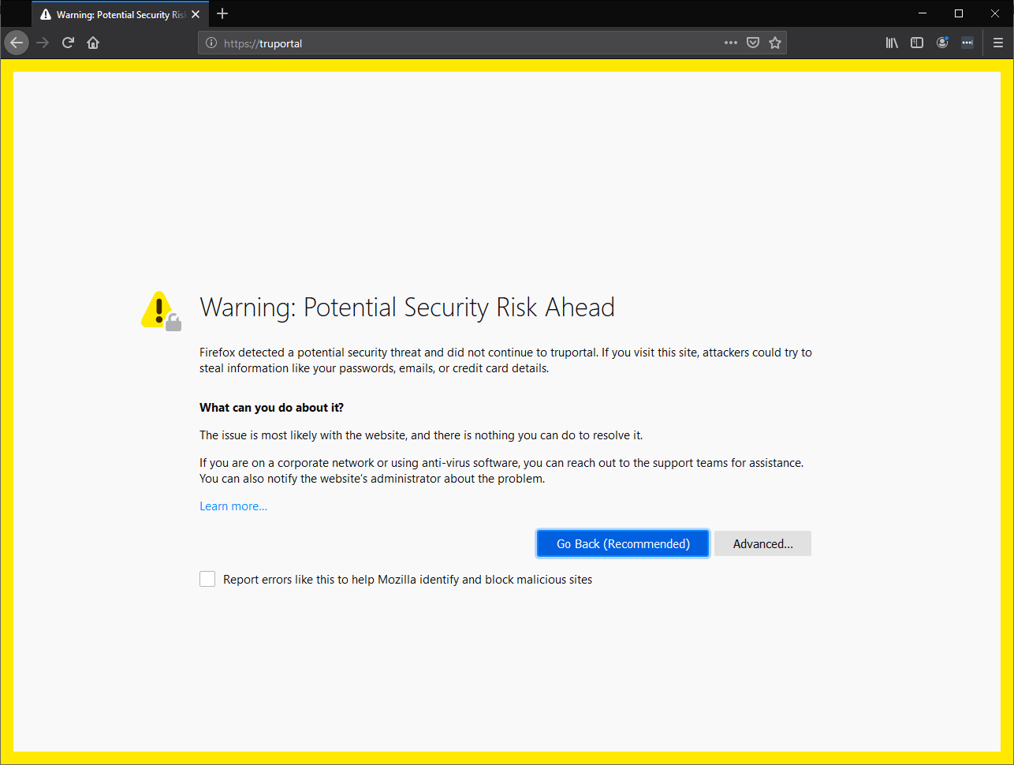Open a new tab with plus button
Viewport: 1014px width, 765px height.
coord(222,13)
